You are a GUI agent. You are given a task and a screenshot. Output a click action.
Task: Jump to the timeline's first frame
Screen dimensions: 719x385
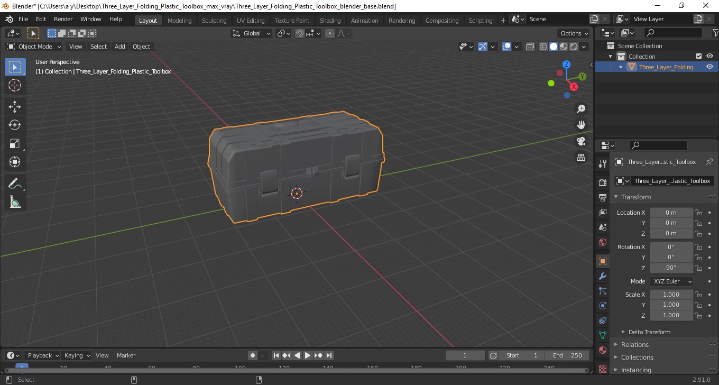[x=276, y=355]
